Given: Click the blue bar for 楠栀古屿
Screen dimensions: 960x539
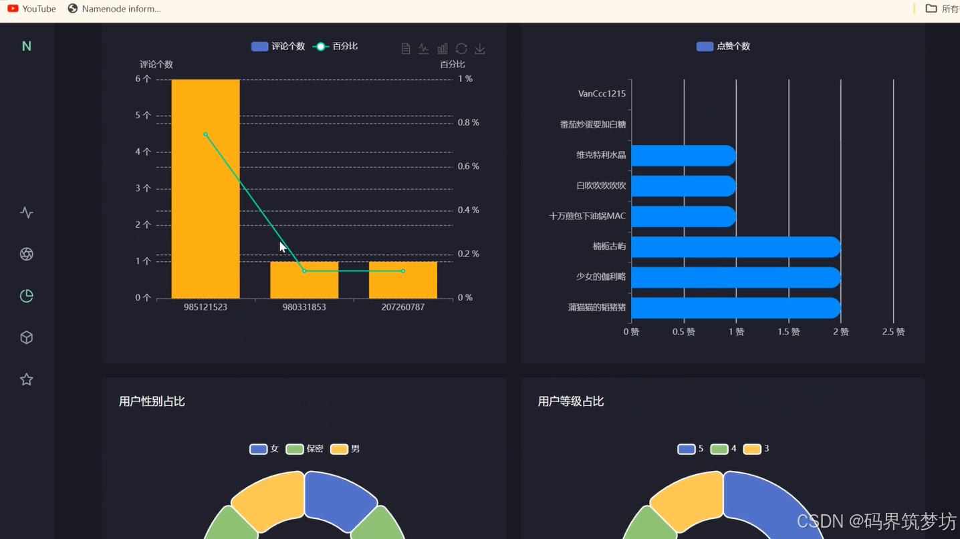Looking at the screenshot, I should pyautogui.click(x=735, y=247).
